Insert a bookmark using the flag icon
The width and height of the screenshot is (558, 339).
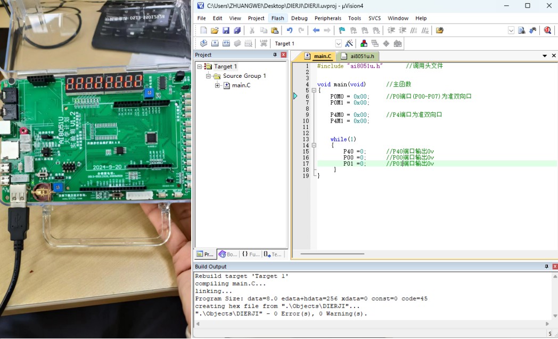click(x=342, y=30)
